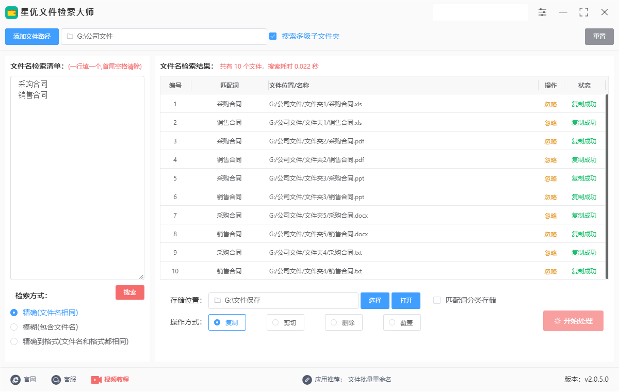Image resolution: width=619 pixels, height=392 pixels.
Task: Select 复制 operation mode
Action: (227, 322)
